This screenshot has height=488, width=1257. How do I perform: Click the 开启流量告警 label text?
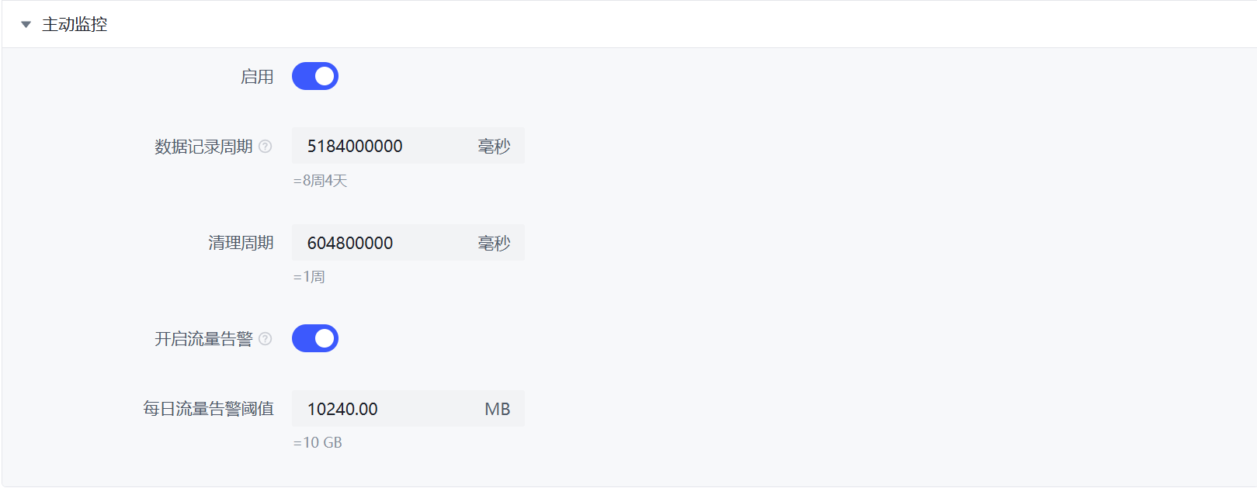tap(203, 339)
